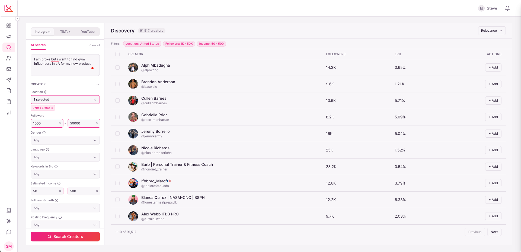521x252 pixels.
Task: Open Cullen Barnes profile photo
Action: click(133, 101)
